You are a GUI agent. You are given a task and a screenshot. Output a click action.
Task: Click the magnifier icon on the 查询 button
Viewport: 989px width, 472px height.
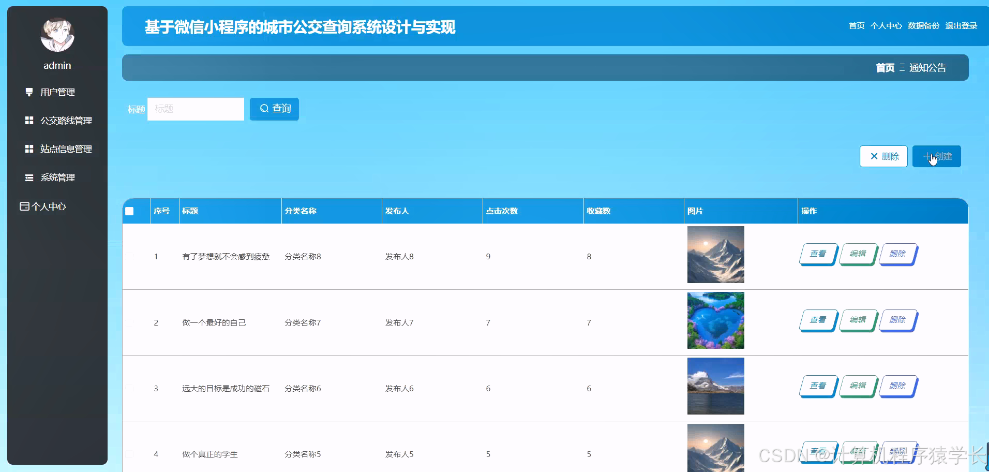click(264, 109)
